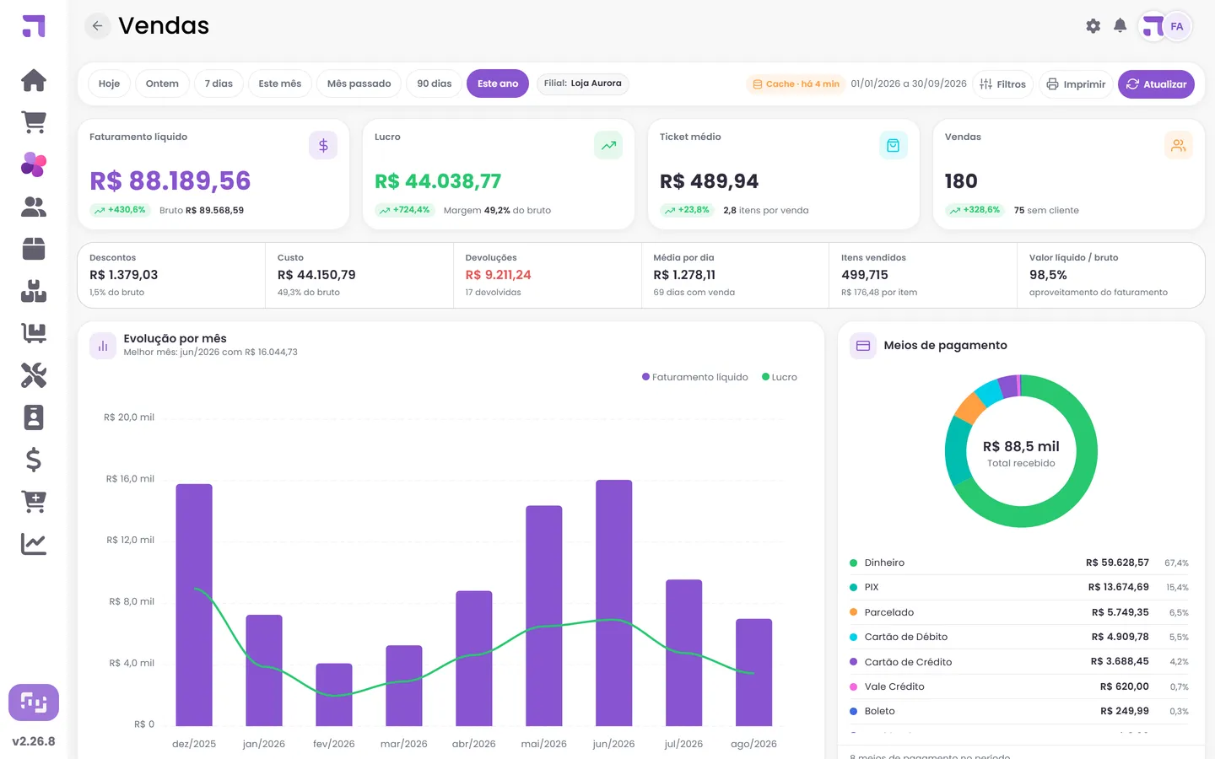Open the line chart reports sidebar icon
Viewport: 1215px width, 759px height.
tap(34, 544)
